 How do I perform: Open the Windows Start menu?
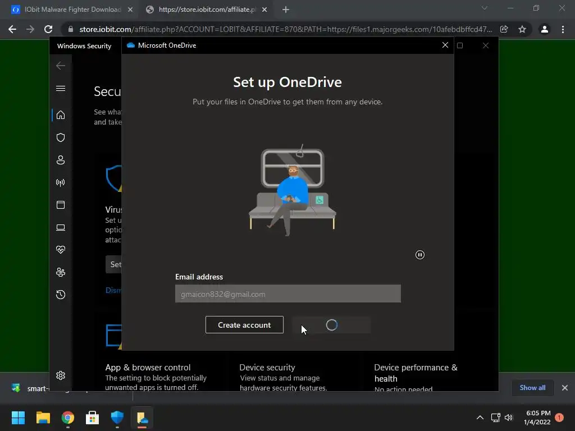tap(18, 418)
